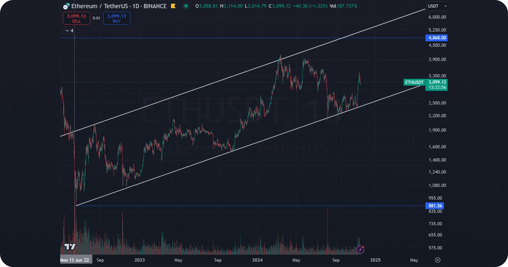Click the high price H3,114.00 value
The image size is (508, 267).
pyautogui.click(x=231, y=6)
